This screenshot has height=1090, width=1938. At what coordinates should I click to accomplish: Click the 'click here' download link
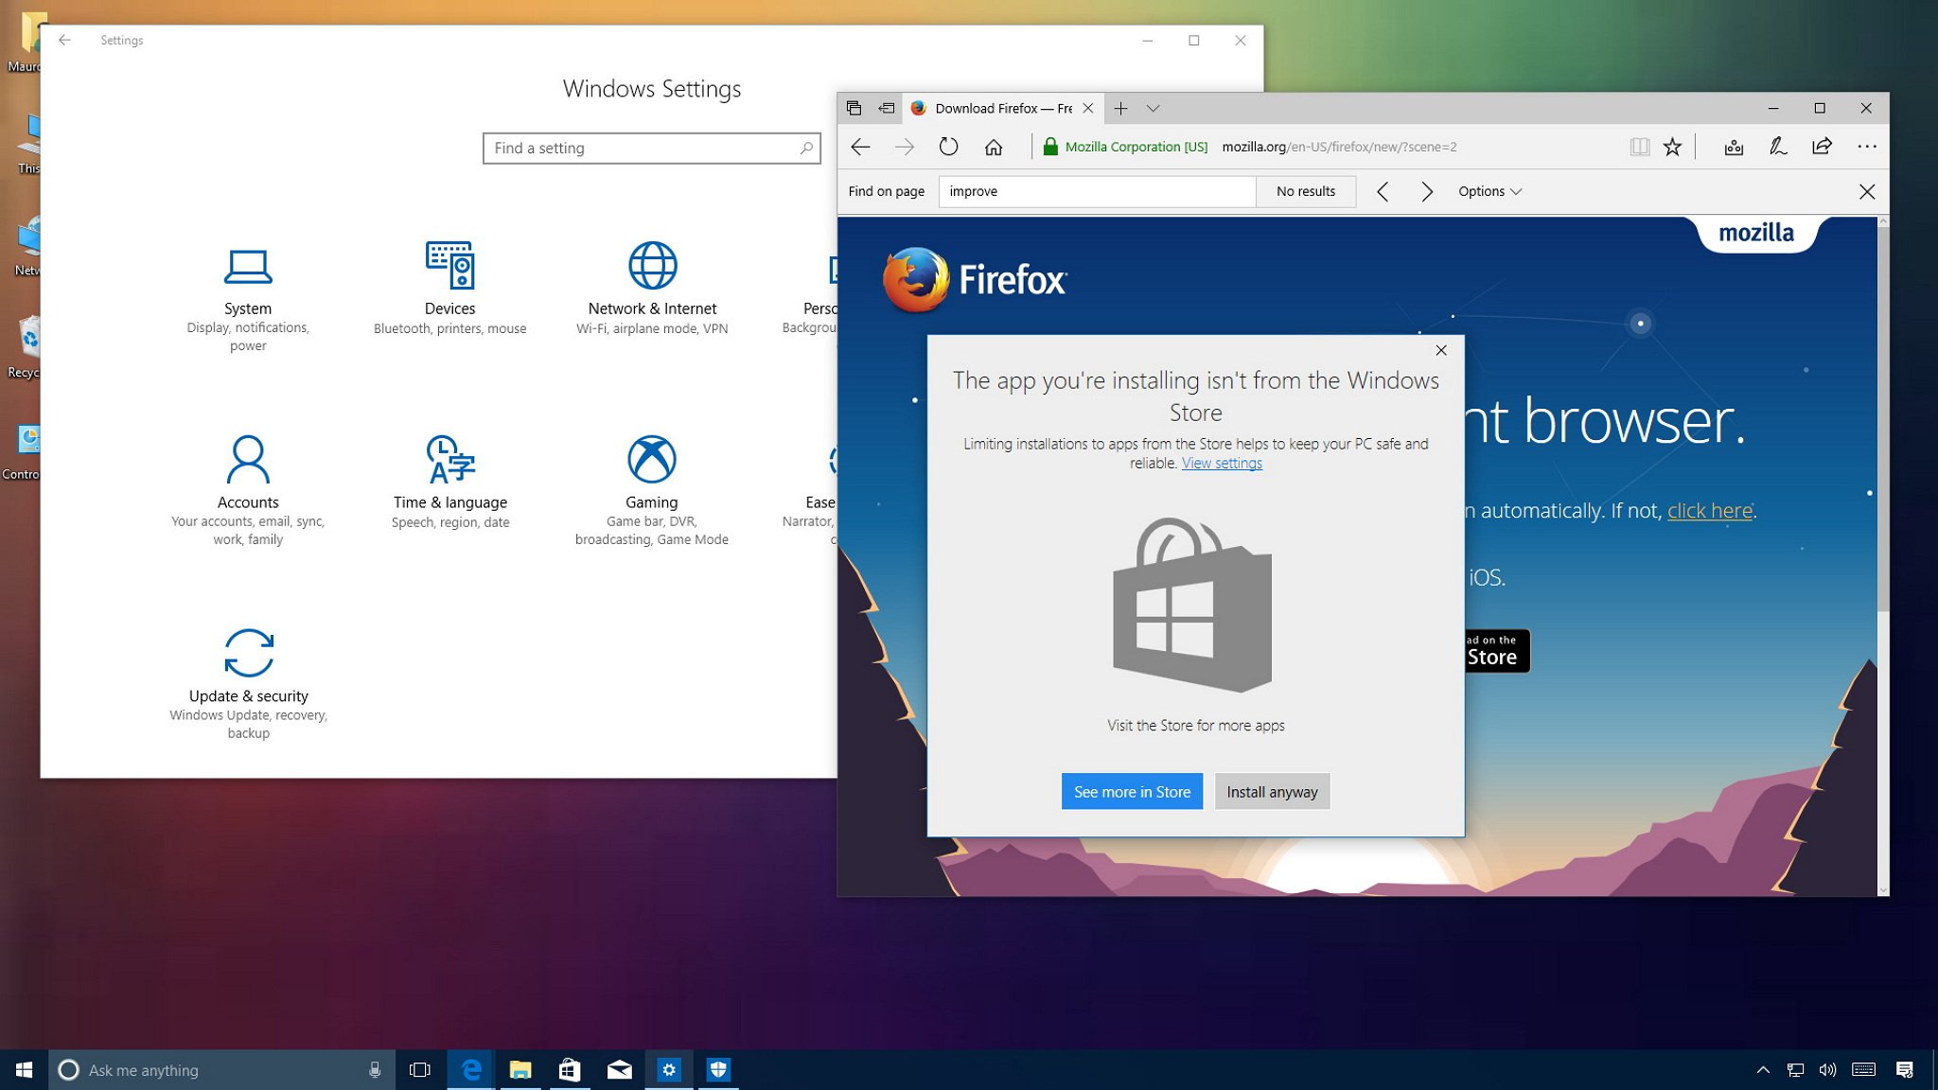(x=1709, y=510)
